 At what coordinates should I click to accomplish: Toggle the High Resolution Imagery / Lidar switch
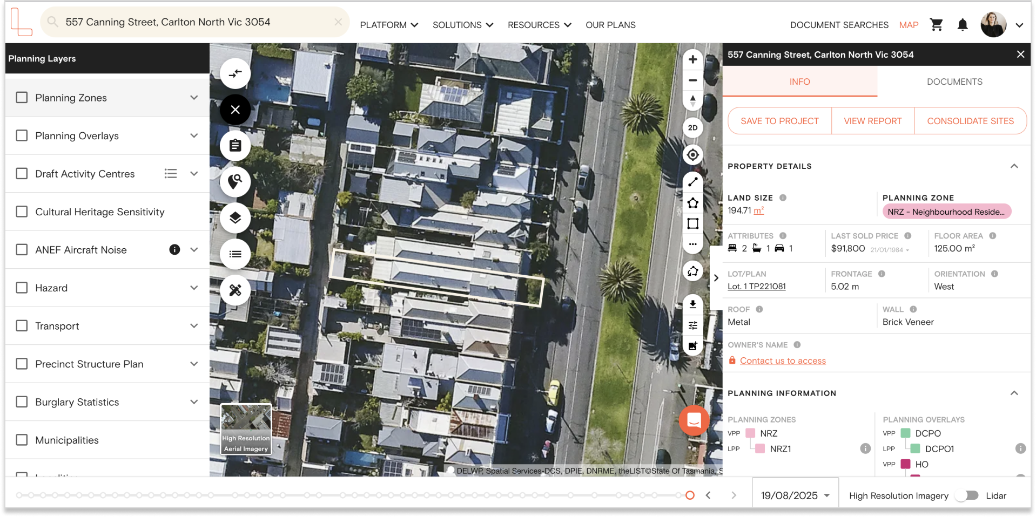pos(967,495)
